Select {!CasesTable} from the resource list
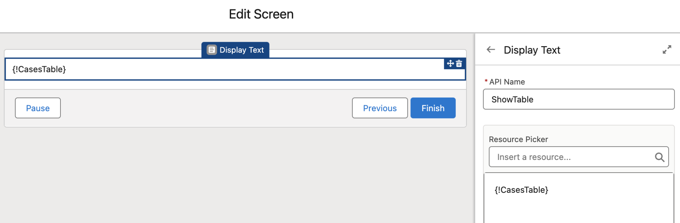 coord(522,190)
